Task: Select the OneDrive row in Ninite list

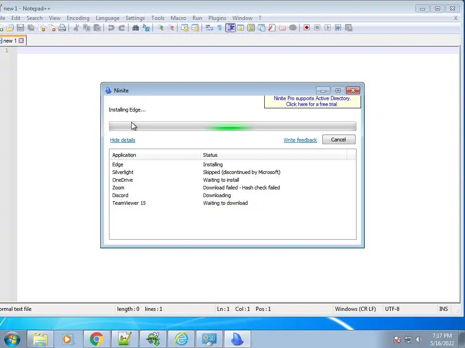Action: click(x=232, y=180)
